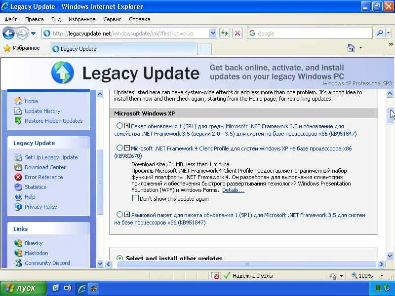Click the Internet Explorer taskbar button

pyautogui.click(x=81, y=288)
